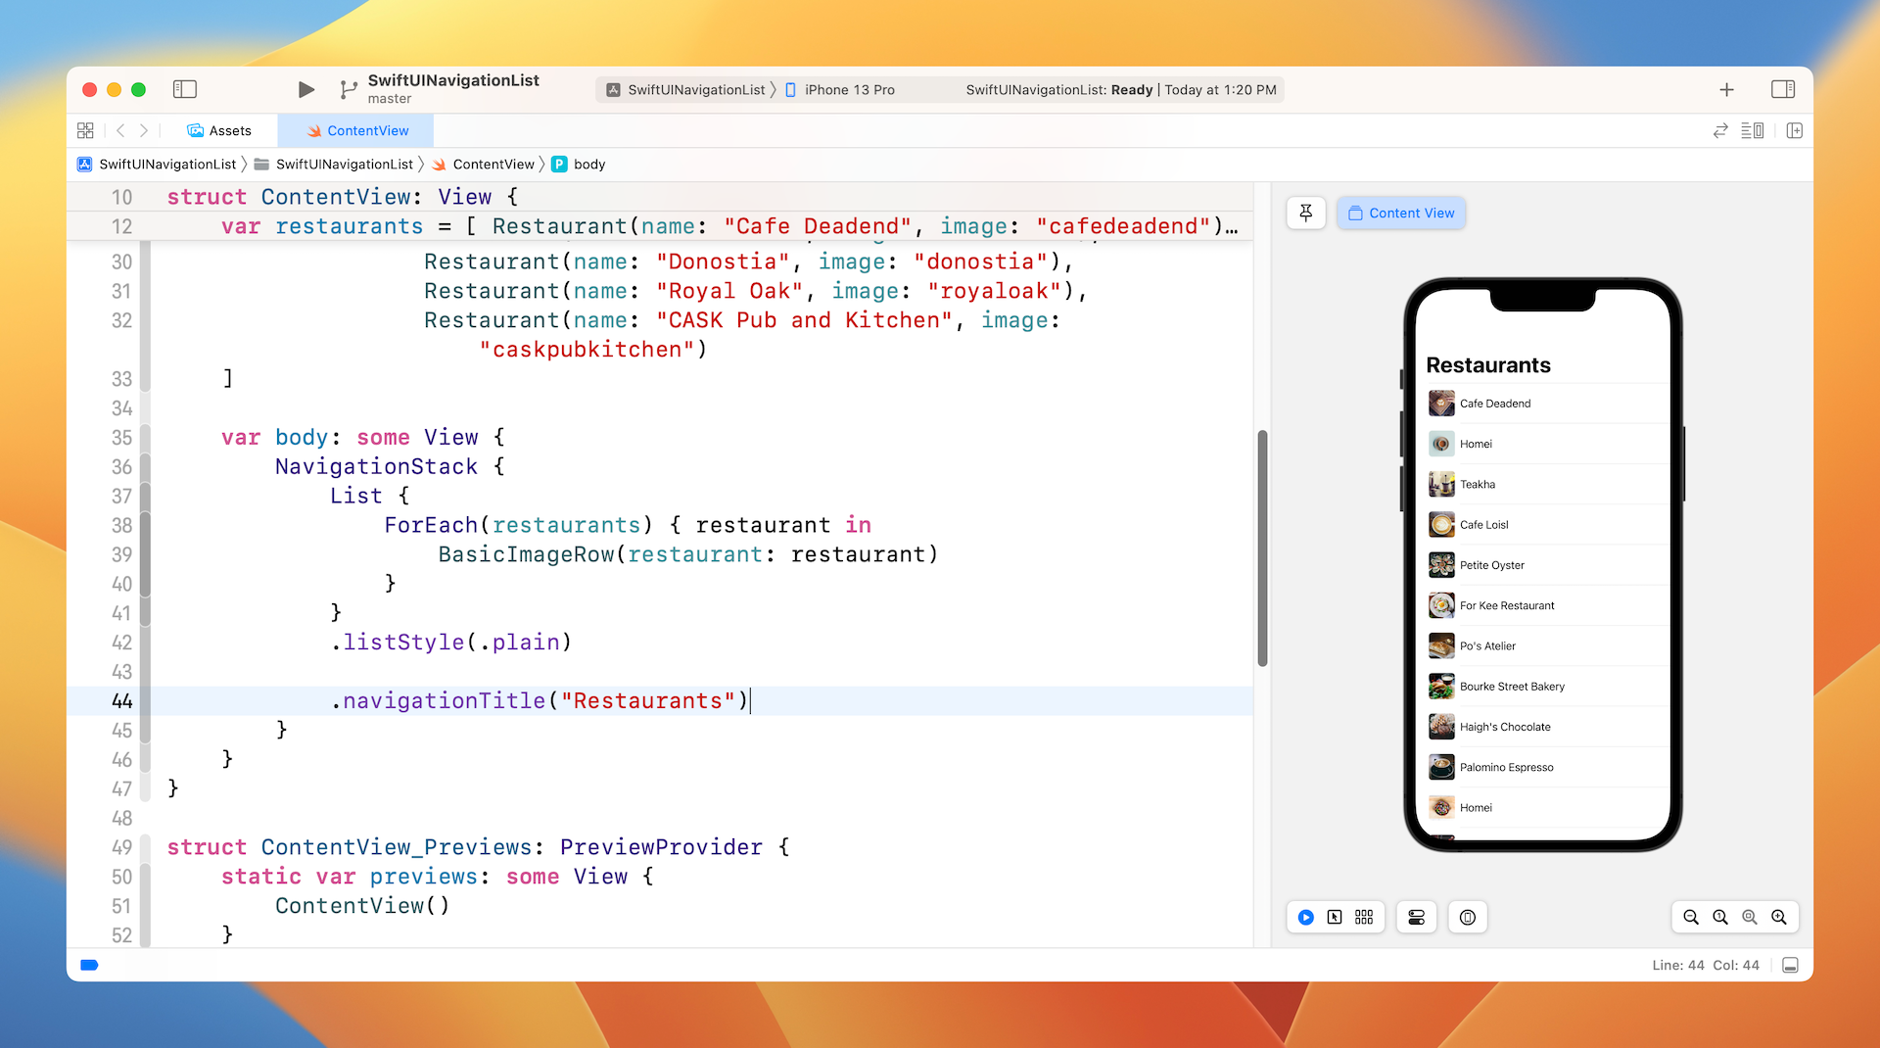Click the plus Library button
This screenshot has width=1880, height=1048.
(x=1726, y=89)
